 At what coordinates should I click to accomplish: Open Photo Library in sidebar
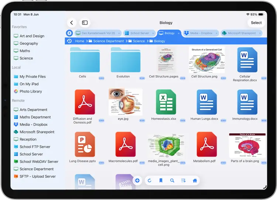[x=28, y=92]
